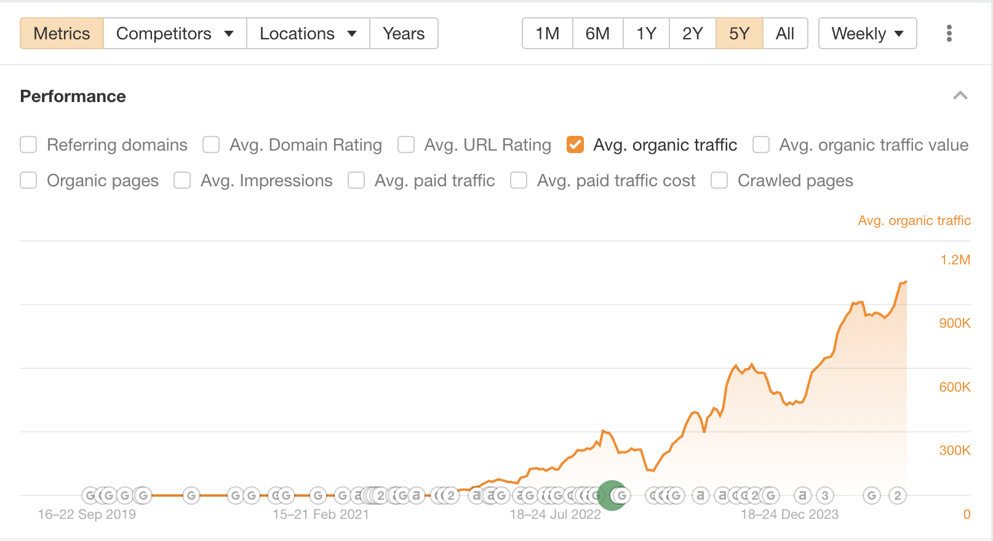The width and height of the screenshot is (993, 541).
Task: Click the 'a' marker left of marker 3
Action: 802,496
